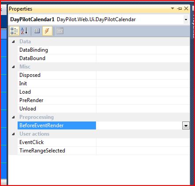Collapse the User actions category
Image resolution: width=195 pixels, height=186 pixels.
(x=13, y=134)
